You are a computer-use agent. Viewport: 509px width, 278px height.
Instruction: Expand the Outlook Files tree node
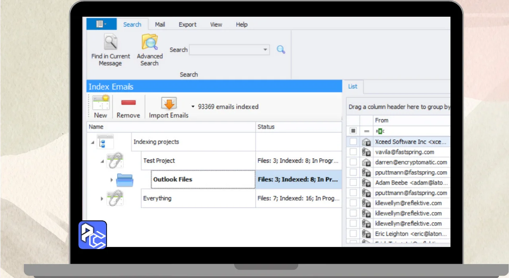click(x=112, y=180)
